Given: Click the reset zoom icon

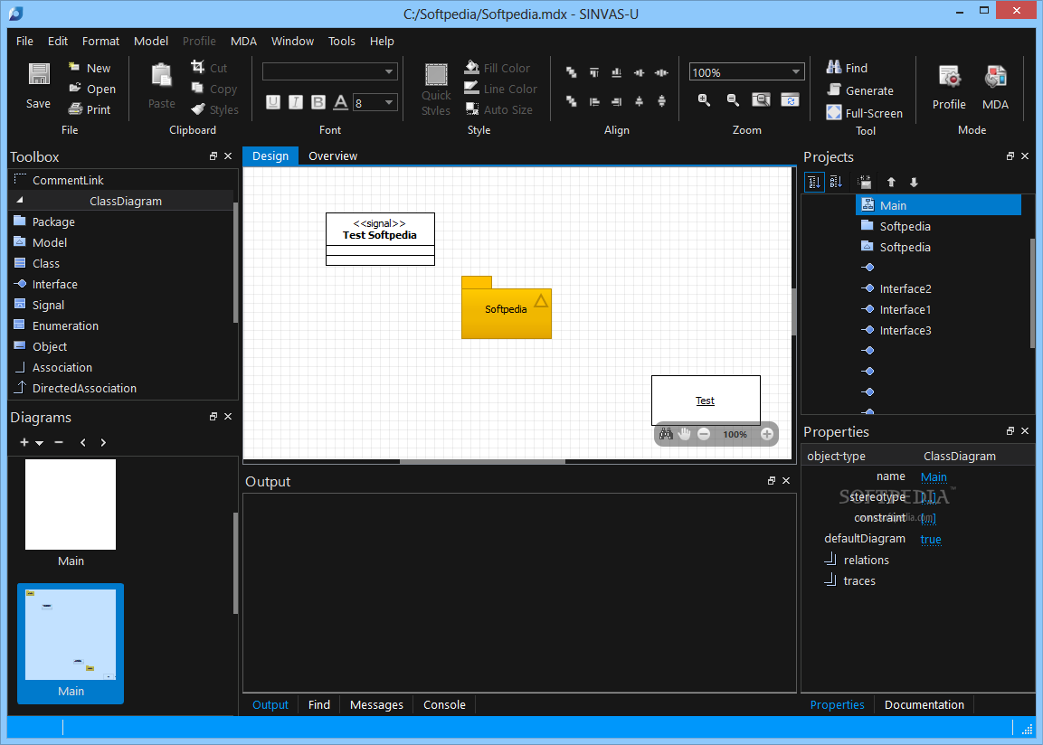Looking at the screenshot, I should 791,99.
